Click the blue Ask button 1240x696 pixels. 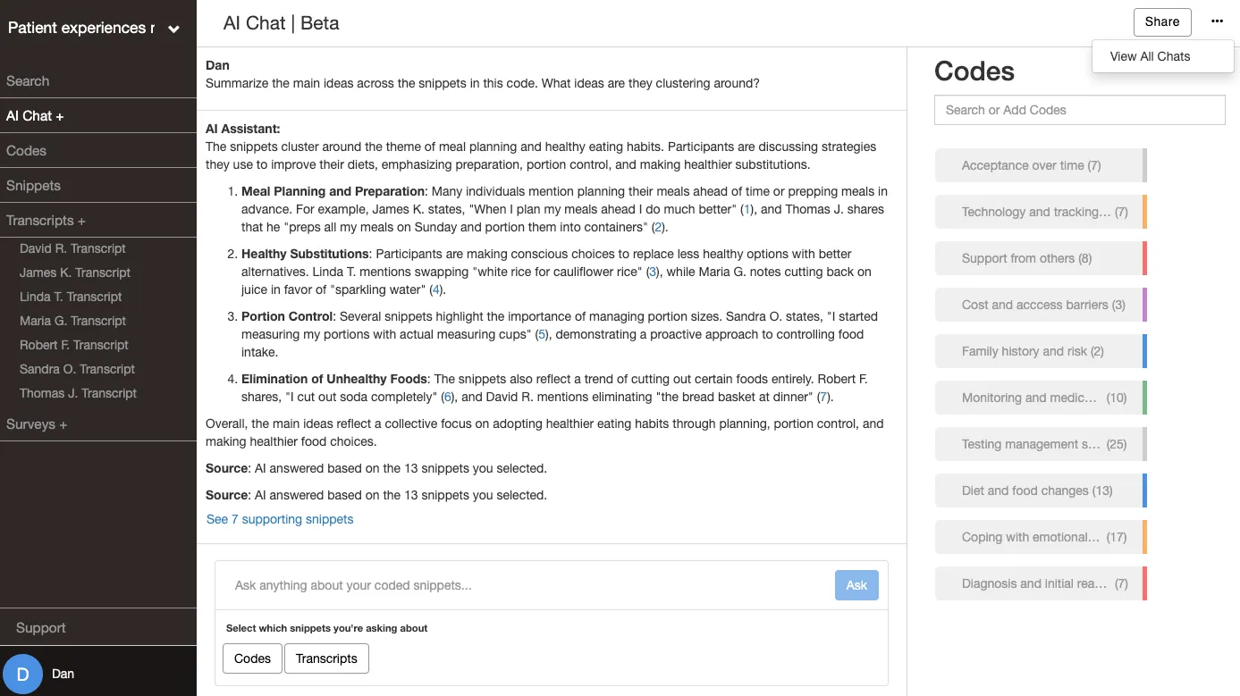pos(856,585)
